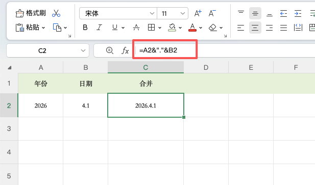Screen dimensions: 315x185
Task: Click the fx insert function icon
Action: pyautogui.click(x=125, y=50)
